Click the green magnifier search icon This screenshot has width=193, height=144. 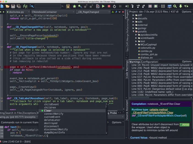[175, 6]
